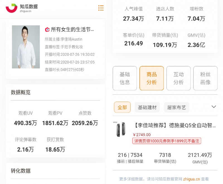
Task: Open the 互动分析 tab
Action: tap(178, 78)
